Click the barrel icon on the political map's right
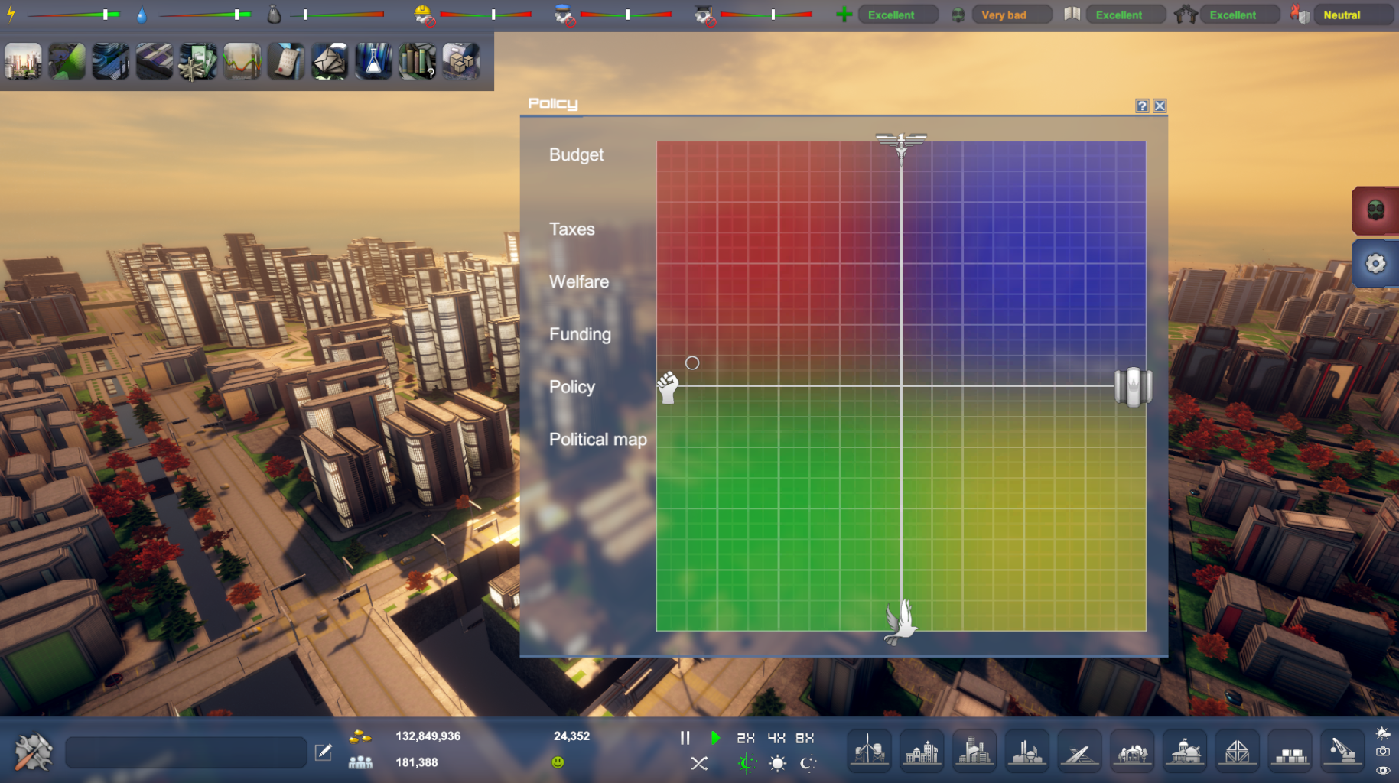 tap(1133, 387)
